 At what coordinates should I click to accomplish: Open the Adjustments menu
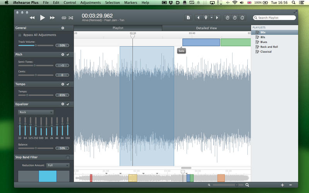pyautogui.click(x=90, y=3)
